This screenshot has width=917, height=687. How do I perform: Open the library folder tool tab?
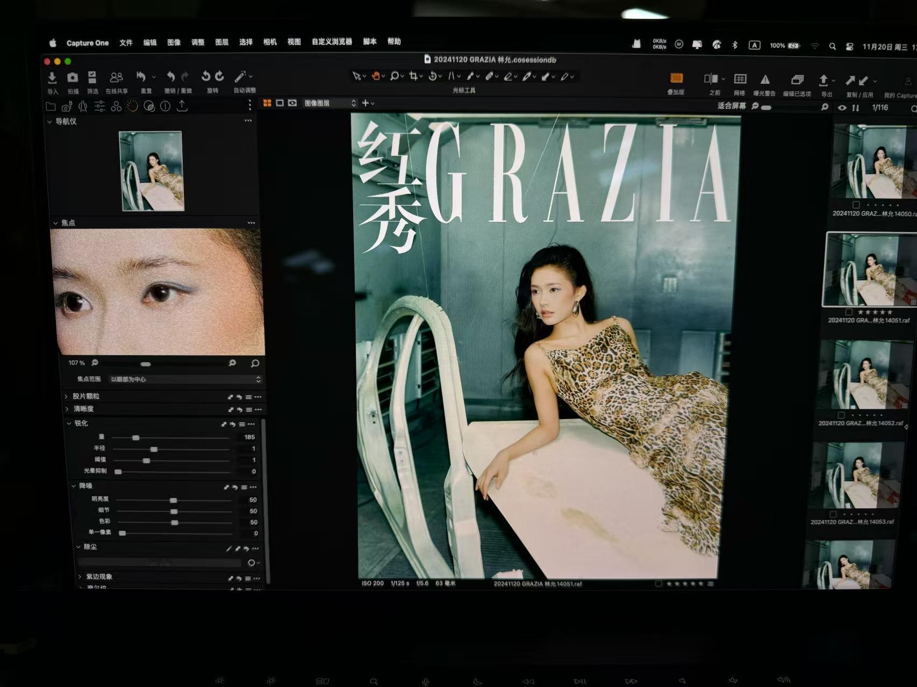[51, 106]
